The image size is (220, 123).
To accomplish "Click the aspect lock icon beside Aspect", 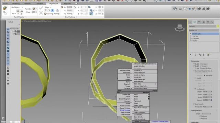I will 211,100.
